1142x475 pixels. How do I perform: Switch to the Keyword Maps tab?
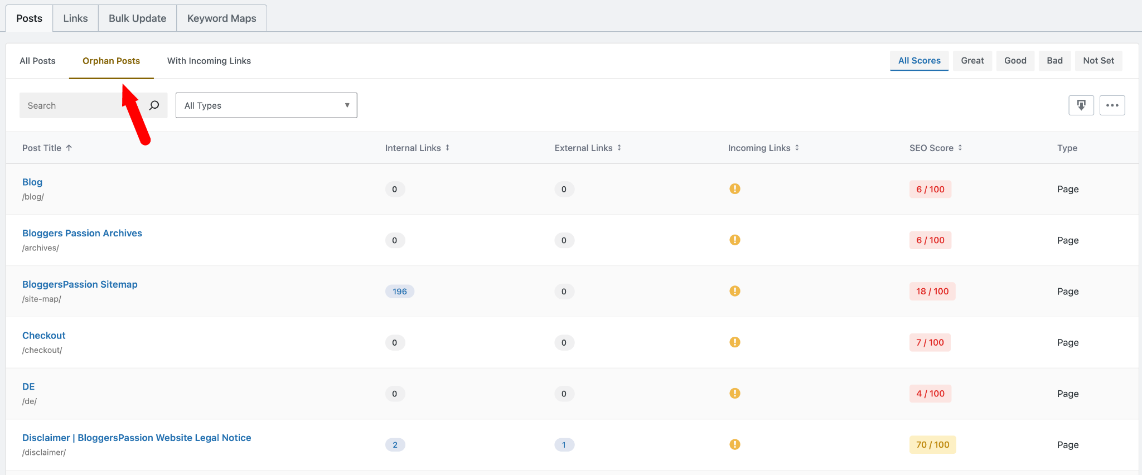(221, 18)
